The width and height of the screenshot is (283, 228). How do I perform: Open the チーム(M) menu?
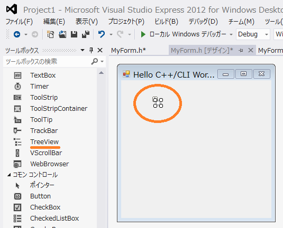pos(241,22)
